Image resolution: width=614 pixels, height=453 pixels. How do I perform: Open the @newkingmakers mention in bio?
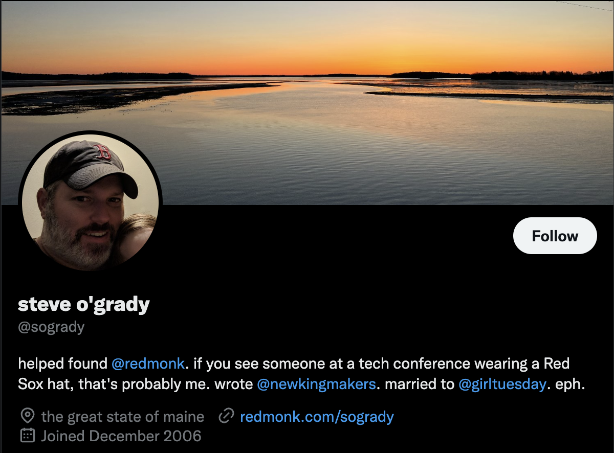point(316,384)
